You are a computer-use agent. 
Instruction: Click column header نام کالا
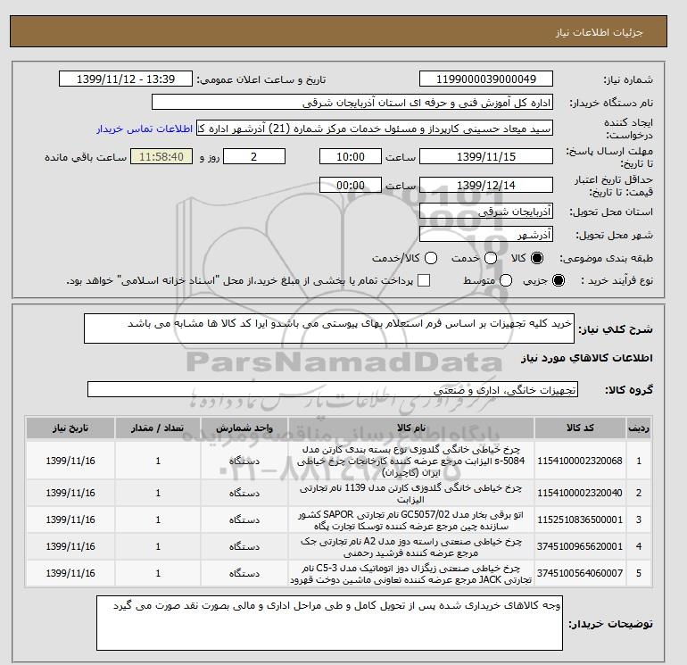(411, 428)
